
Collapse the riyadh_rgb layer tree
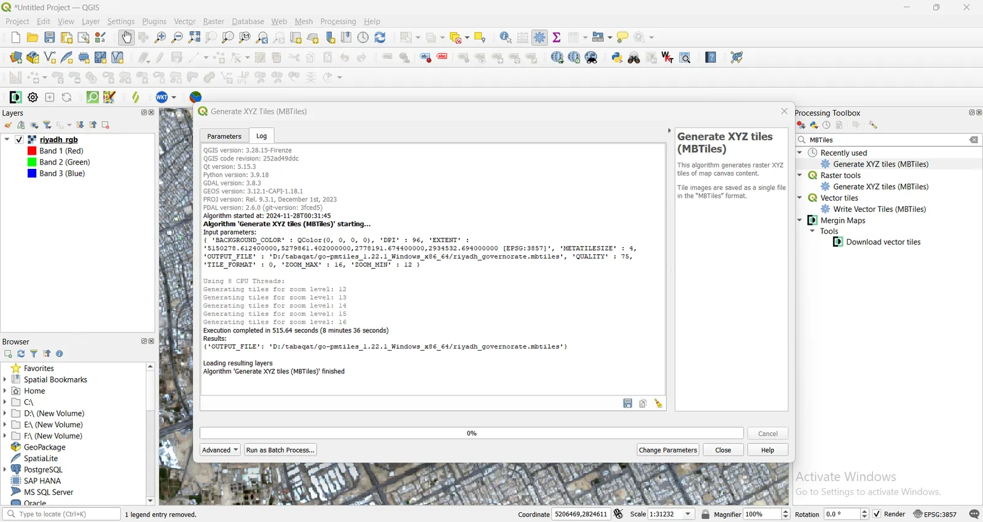[x=7, y=139]
